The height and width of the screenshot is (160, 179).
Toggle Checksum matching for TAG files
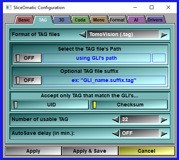(x=129, y=105)
